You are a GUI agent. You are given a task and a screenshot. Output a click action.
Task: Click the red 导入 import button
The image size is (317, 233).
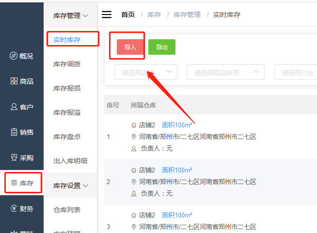coord(130,47)
